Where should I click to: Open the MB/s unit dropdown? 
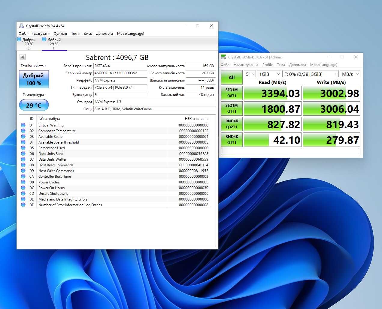tap(350, 74)
